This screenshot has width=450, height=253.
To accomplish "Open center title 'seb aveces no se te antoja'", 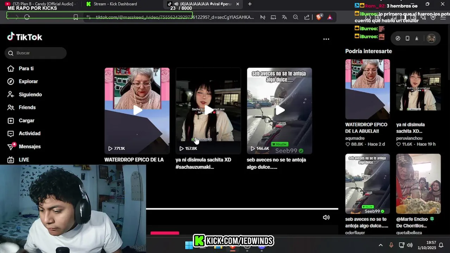I will [x=276, y=160].
